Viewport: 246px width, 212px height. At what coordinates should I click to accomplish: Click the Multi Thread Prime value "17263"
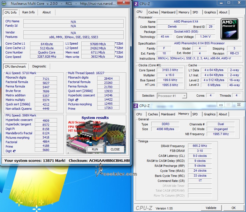click(x=108, y=108)
